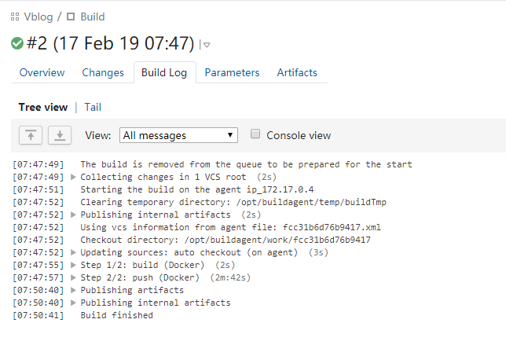Click the Vblog project grid icon
Viewport: 506px width, 345px height.
[15, 17]
